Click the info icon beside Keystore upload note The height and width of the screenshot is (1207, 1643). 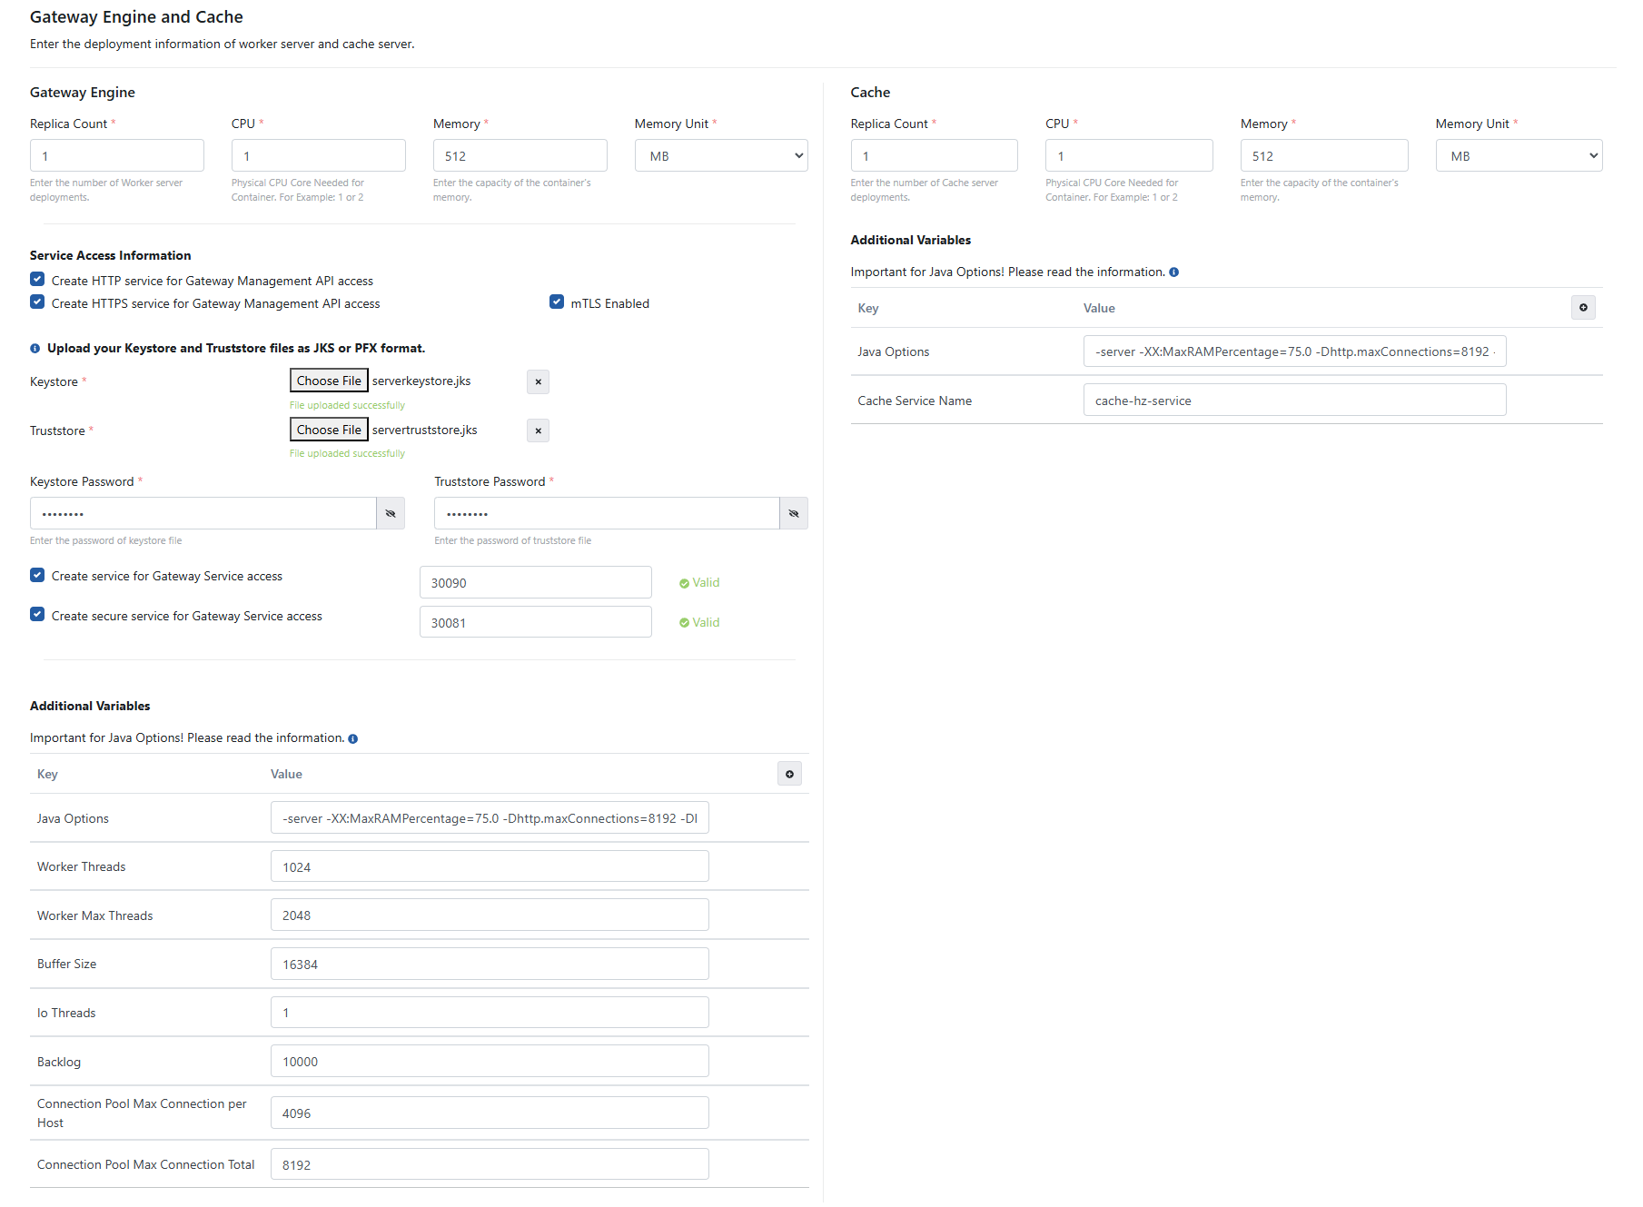(x=35, y=349)
